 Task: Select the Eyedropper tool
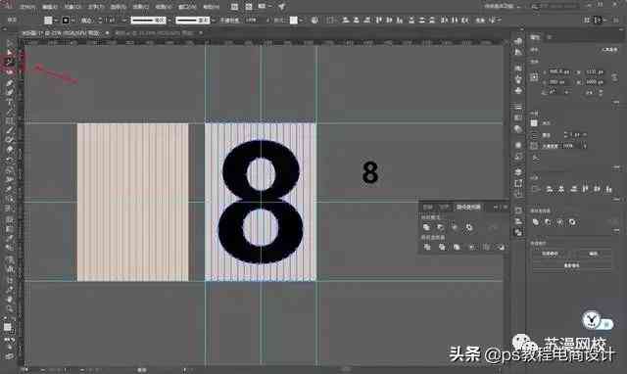pyautogui.click(x=10, y=238)
